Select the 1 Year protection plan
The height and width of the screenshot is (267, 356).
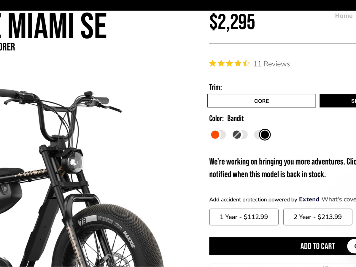click(x=244, y=217)
